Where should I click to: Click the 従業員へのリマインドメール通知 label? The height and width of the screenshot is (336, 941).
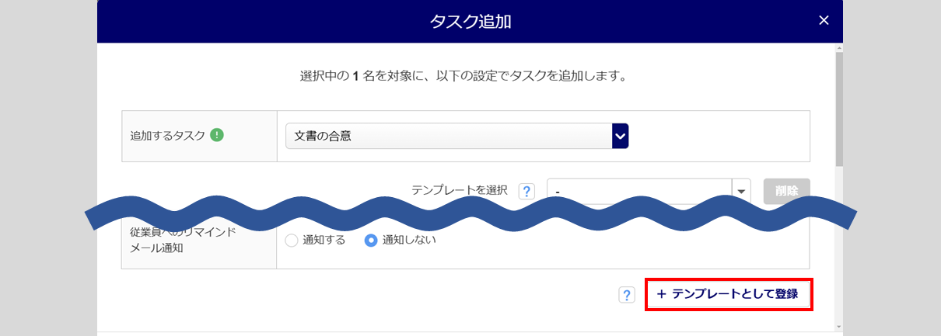click(x=183, y=240)
